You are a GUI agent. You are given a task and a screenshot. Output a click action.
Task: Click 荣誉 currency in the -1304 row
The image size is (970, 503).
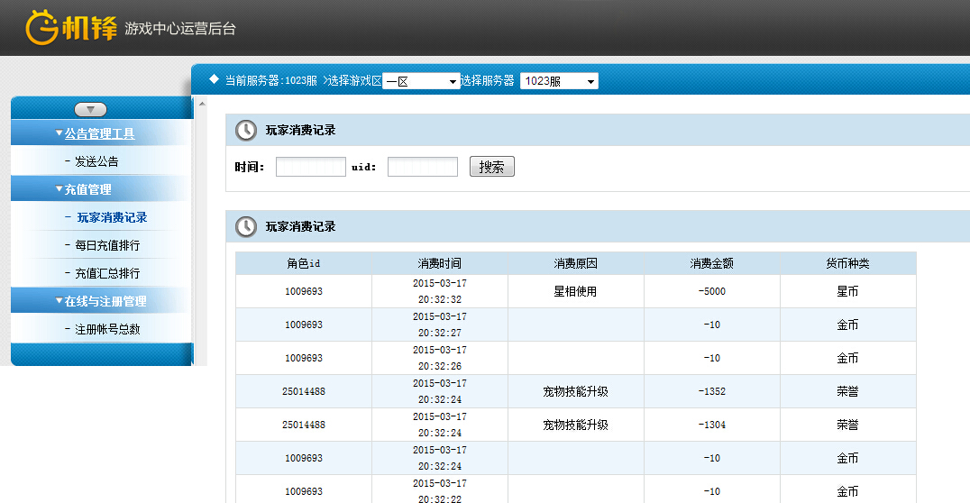(x=847, y=425)
